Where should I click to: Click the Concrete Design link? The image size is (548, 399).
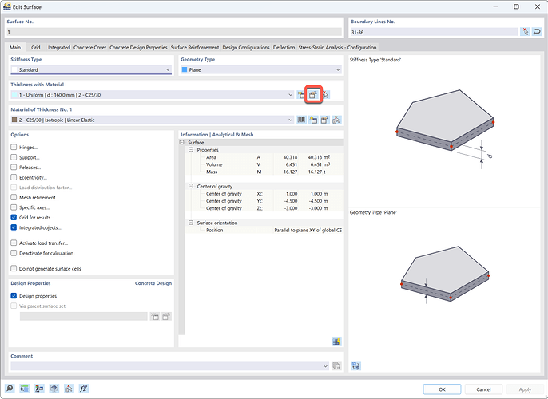click(153, 283)
